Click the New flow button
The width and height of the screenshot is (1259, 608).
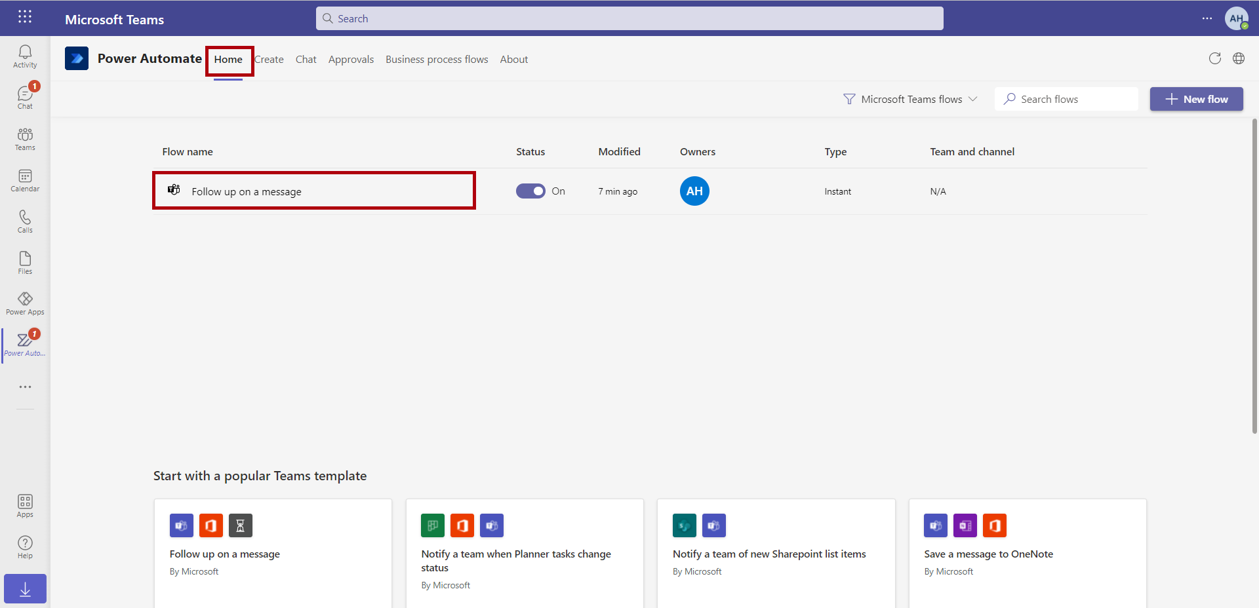pos(1196,99)
